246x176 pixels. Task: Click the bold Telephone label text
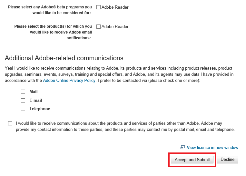coord(40,109)
